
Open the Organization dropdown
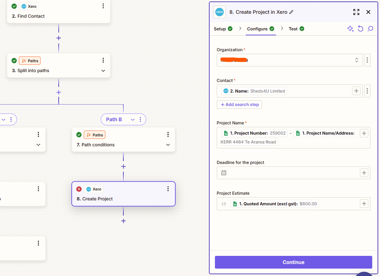290,60
